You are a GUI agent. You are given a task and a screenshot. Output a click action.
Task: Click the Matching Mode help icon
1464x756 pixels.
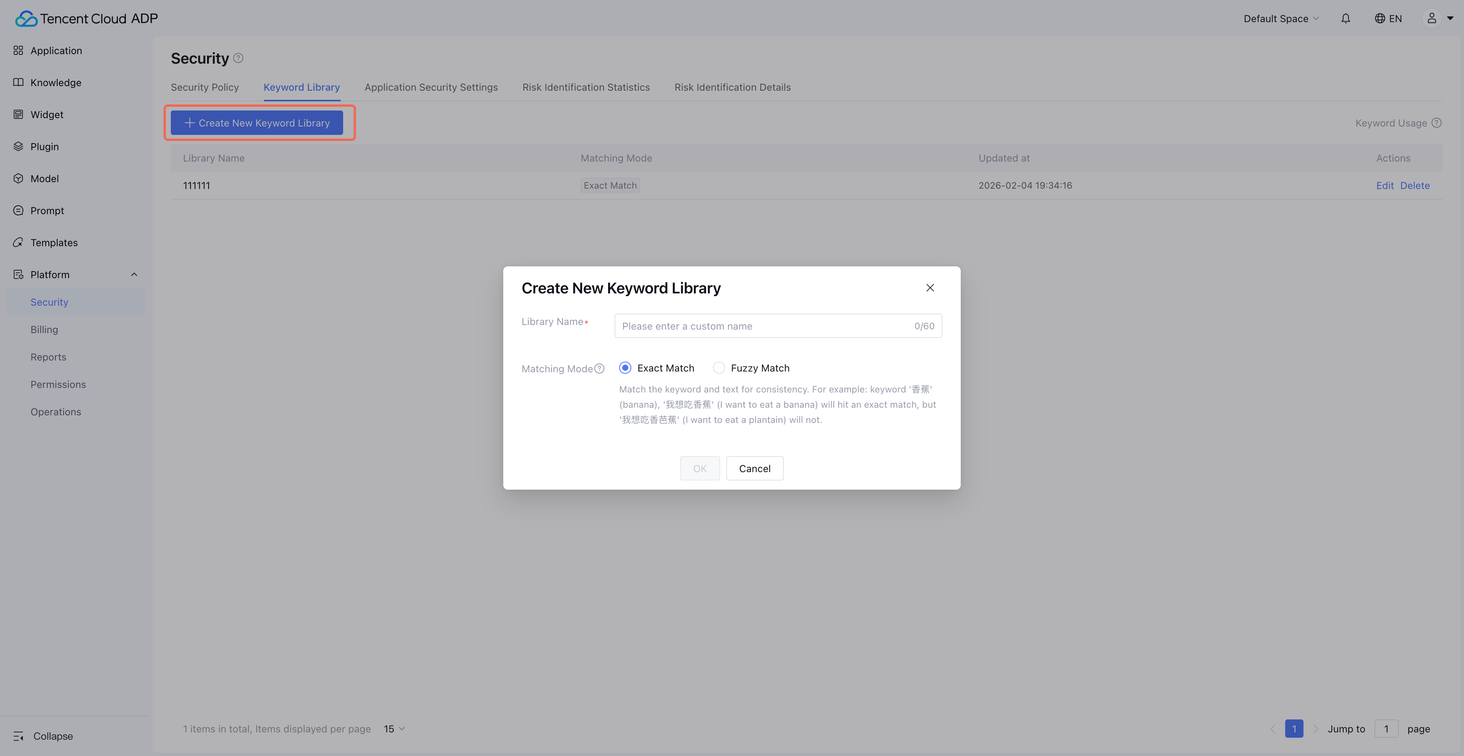[599, 368]
